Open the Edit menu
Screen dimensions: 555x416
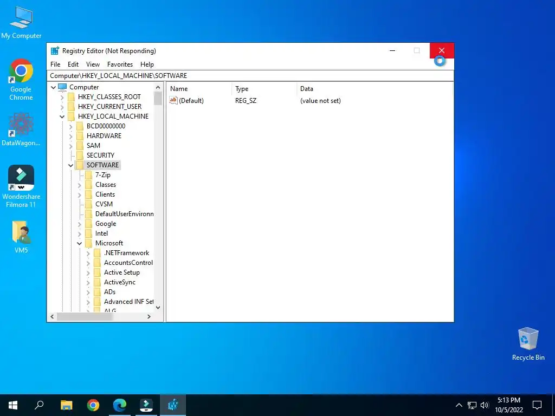coord(73,64)
